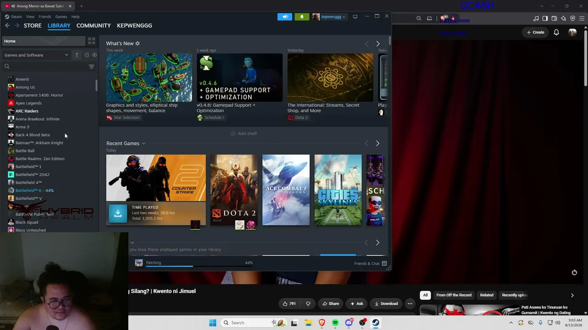
Task: Open Dota 2 game card
Action: (x=234, y=190)
